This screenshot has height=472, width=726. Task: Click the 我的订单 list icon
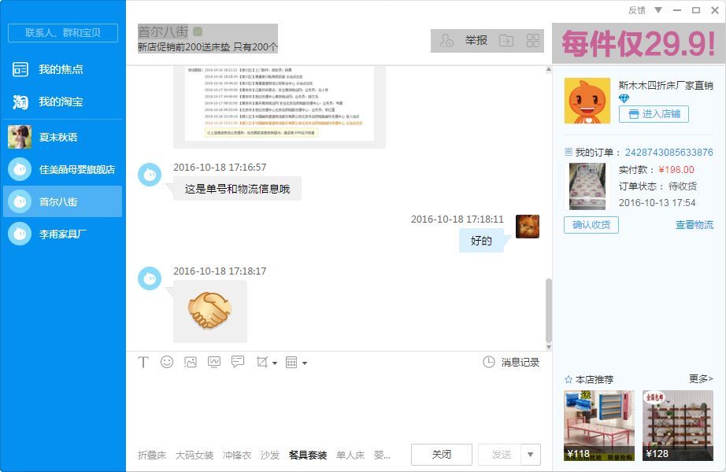[569, 152]
